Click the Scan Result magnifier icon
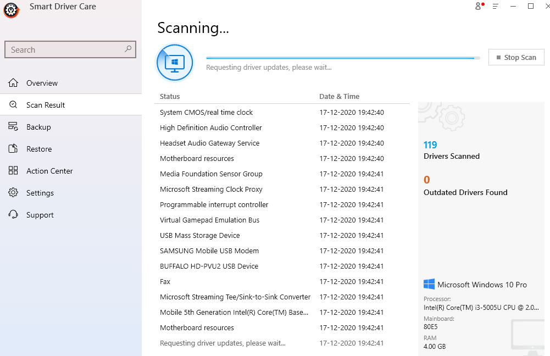 tap(13, 104)
